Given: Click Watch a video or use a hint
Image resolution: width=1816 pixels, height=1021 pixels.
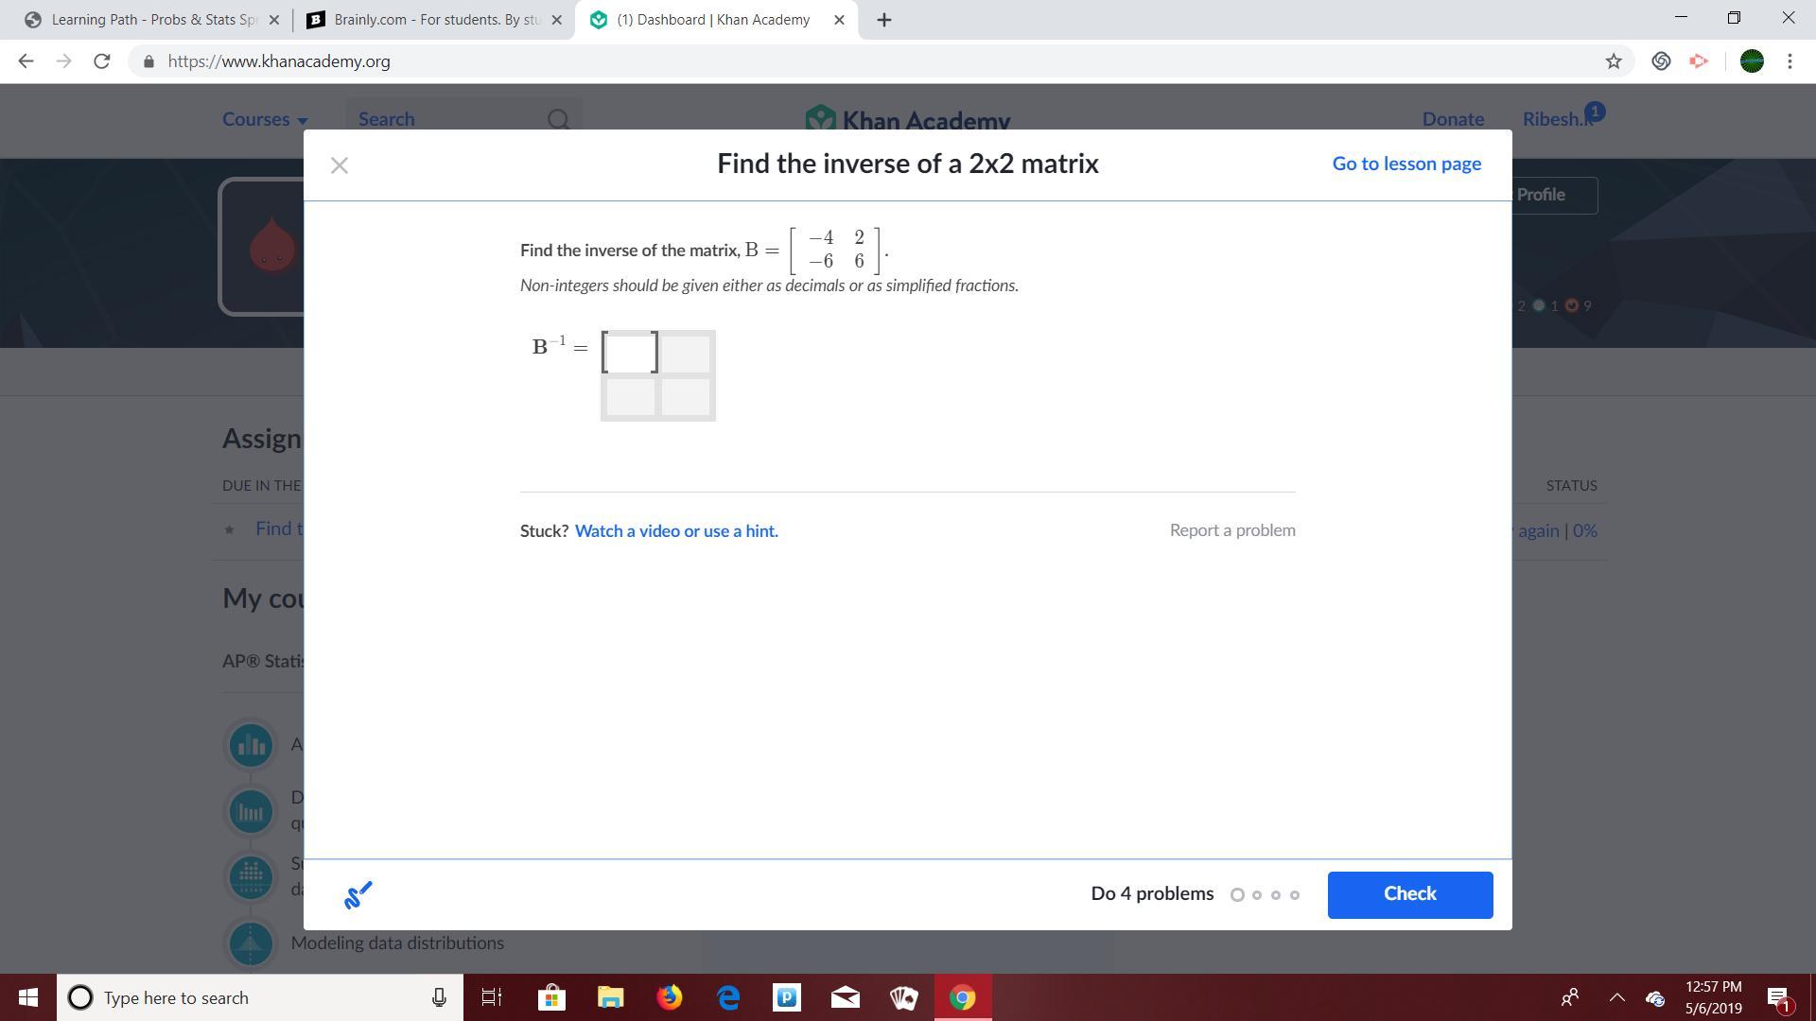Looking at the screenshot, I should pos(676,531).
